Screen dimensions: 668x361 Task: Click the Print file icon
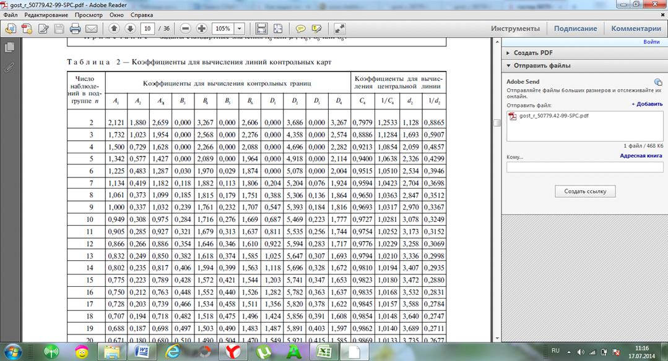[x=75, y=28]
